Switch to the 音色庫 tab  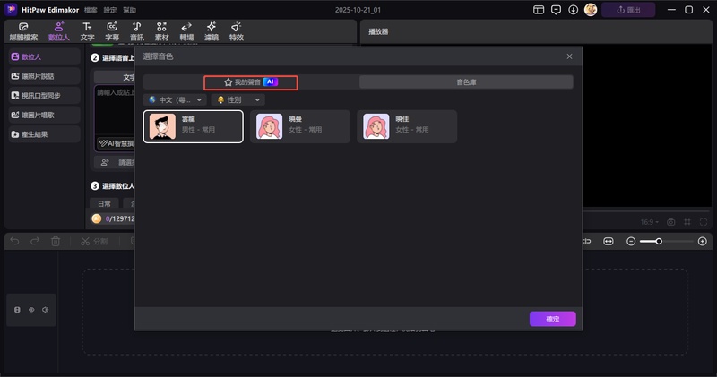(x=466, y=81)
